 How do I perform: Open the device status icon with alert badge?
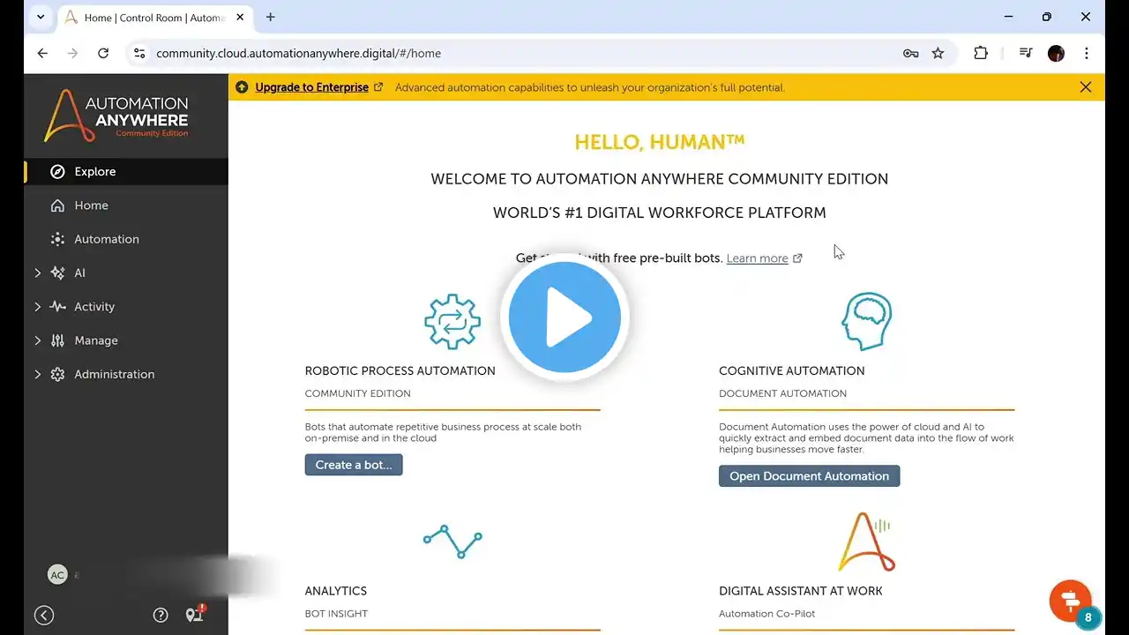195,615
